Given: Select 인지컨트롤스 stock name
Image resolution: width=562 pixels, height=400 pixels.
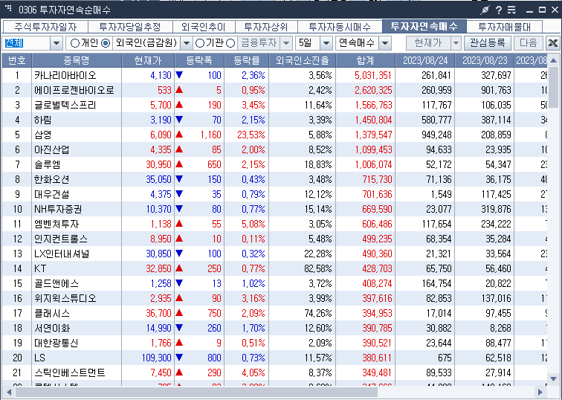Looking at the screenshot, I should [60, 239].
